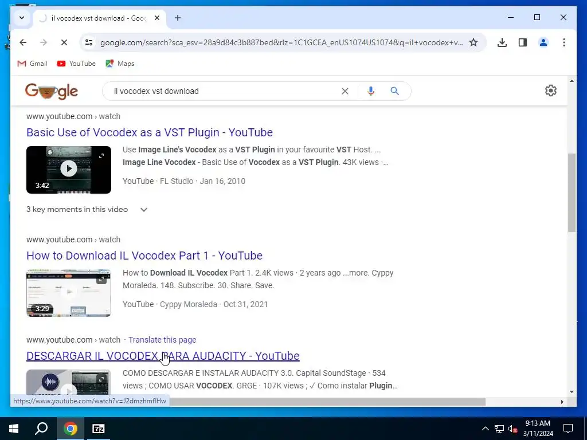
Task: Click scroll down arrow on vertical scrollbar
Action: tap(572, 392)
